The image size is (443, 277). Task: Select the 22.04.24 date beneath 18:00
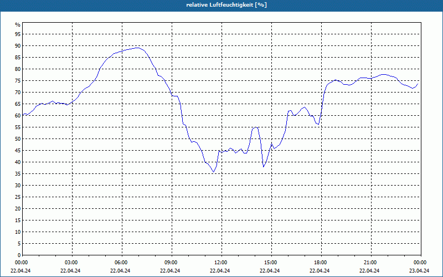coord(320,271)
